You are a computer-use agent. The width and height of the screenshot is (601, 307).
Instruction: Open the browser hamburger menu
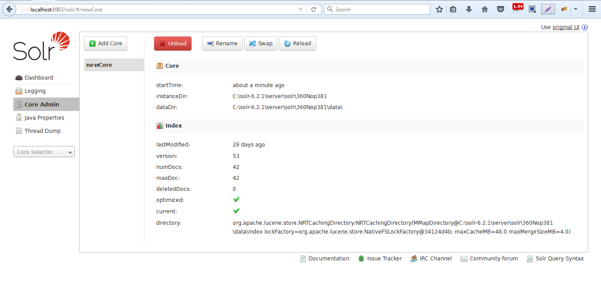[x=592, y=9]
